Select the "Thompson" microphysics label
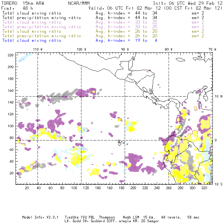 (x=107, y=217)
